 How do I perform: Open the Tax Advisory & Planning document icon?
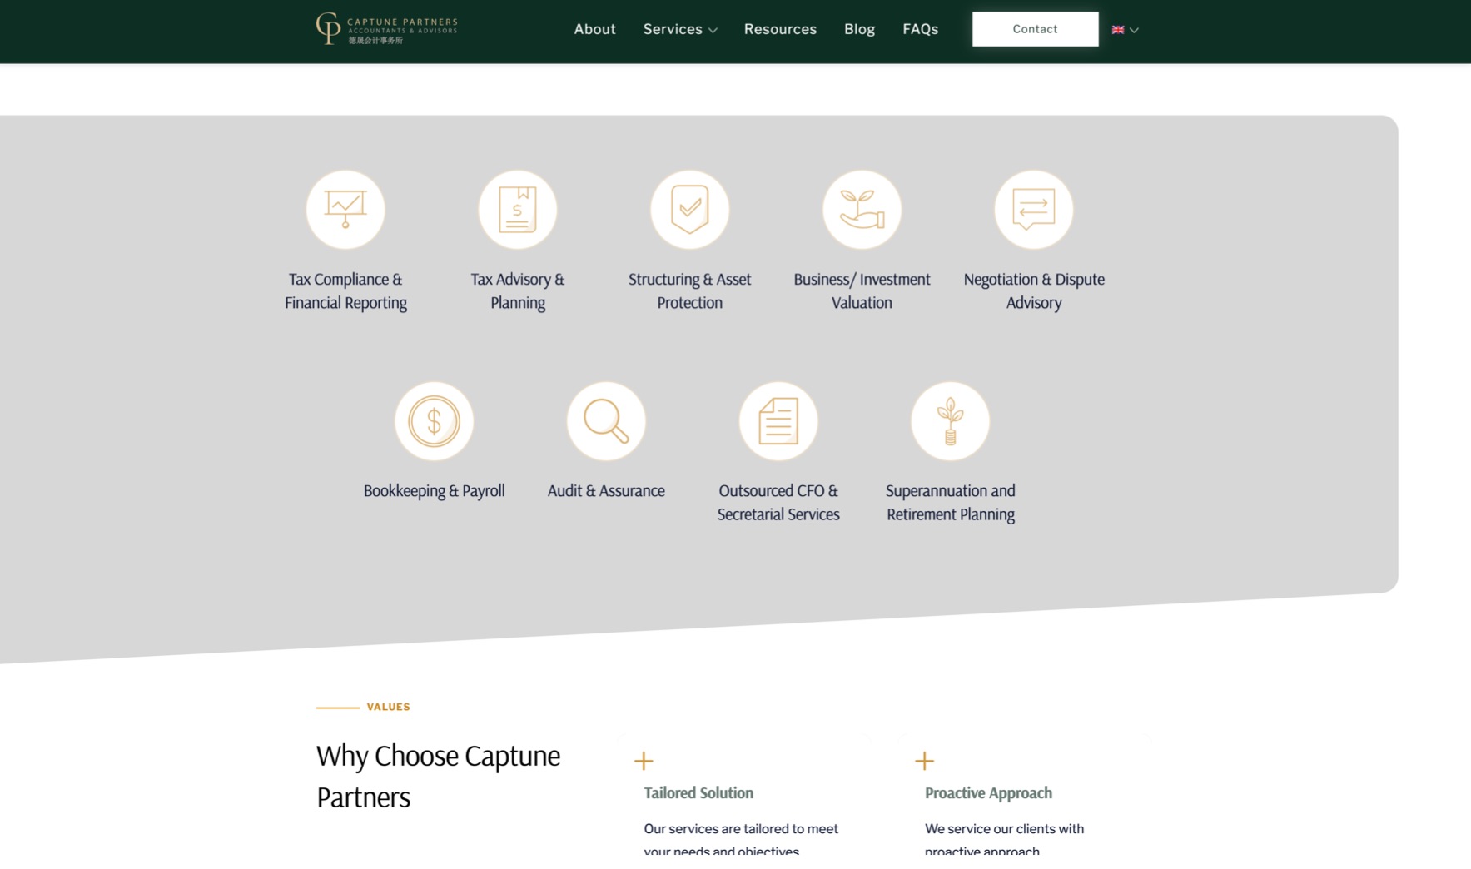pyautogui.click(x=517, y=210)
